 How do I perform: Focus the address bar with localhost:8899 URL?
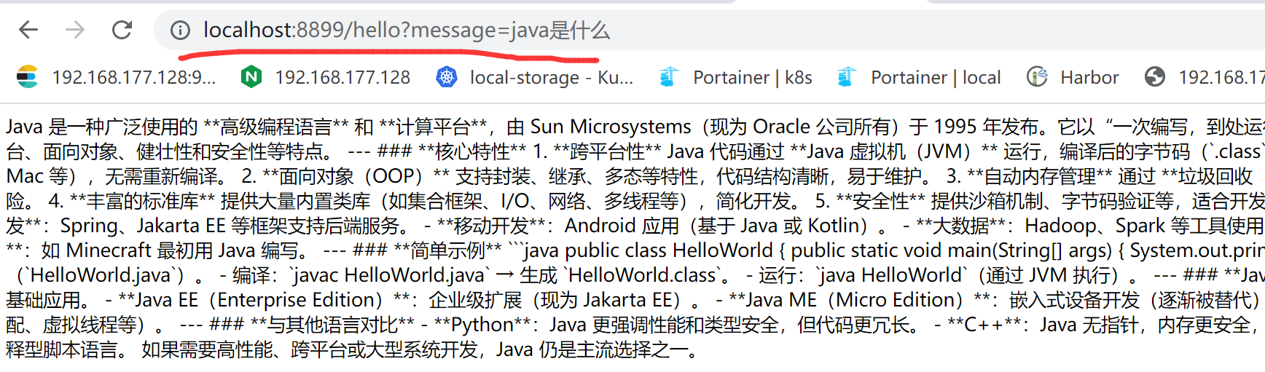click(710, 30)
